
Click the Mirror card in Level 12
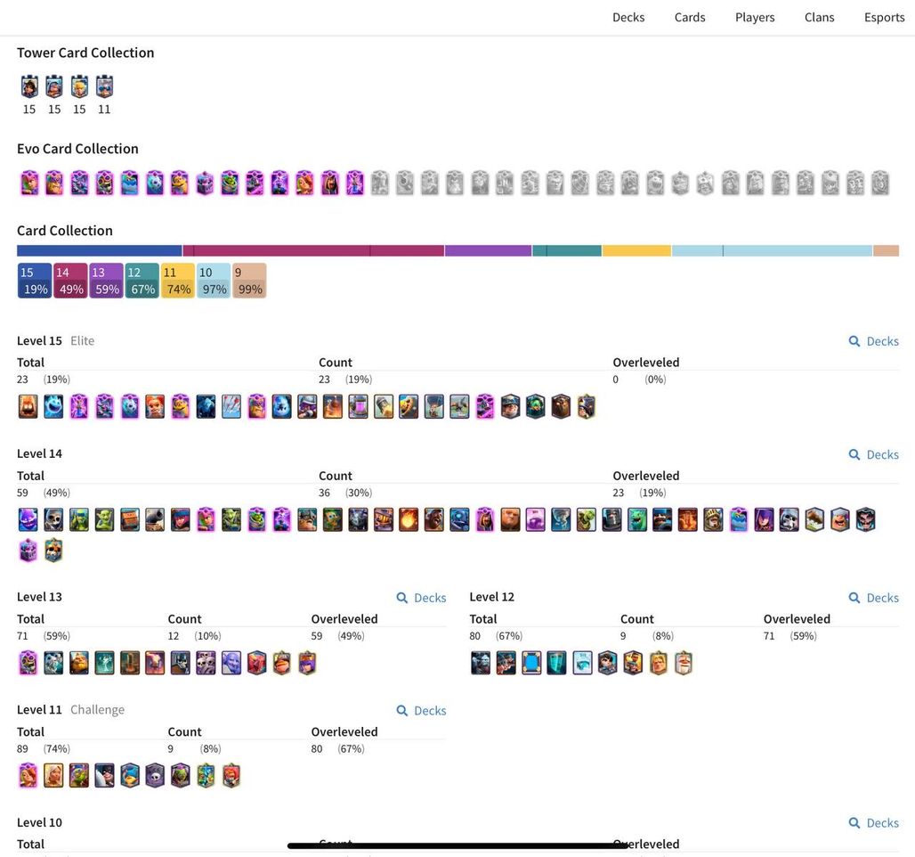coord(531,663)
